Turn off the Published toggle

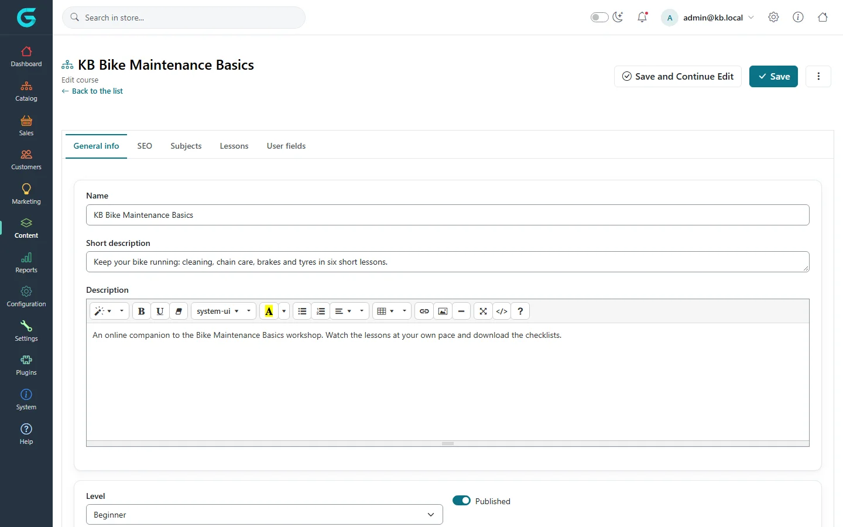pyautogui.click(x=461, y=501)
